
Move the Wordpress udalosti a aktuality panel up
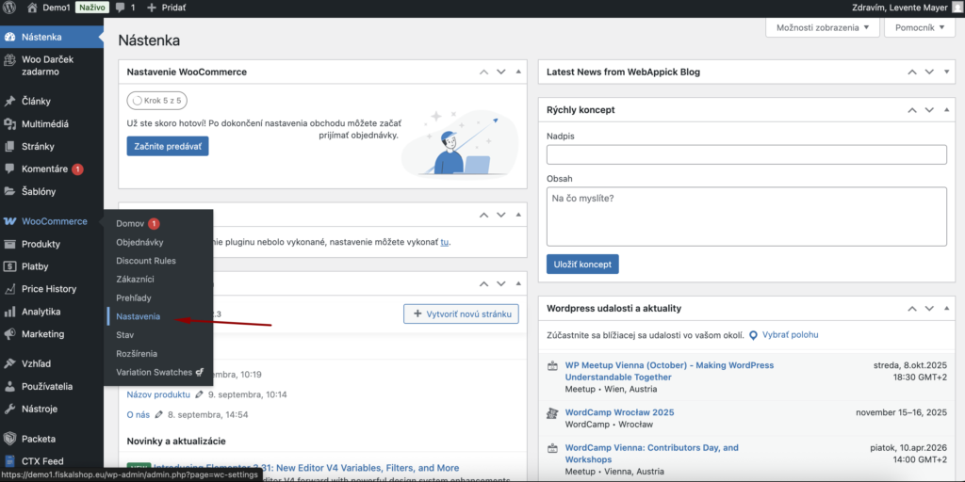click(910, 309)
